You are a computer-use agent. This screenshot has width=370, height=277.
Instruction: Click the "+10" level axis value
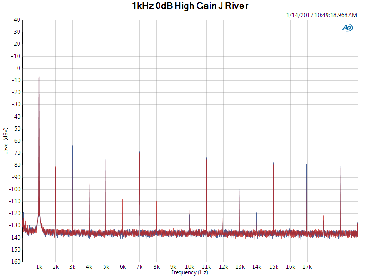click(15, 56)
